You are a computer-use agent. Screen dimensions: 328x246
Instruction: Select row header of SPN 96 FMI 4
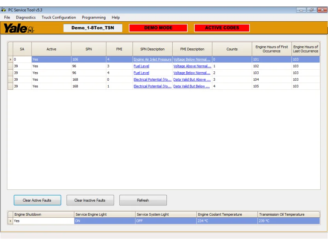[x=10, y=73]
